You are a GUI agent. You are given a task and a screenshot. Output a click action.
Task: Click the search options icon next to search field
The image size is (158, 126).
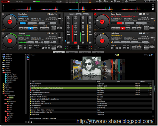pos(116,55)
